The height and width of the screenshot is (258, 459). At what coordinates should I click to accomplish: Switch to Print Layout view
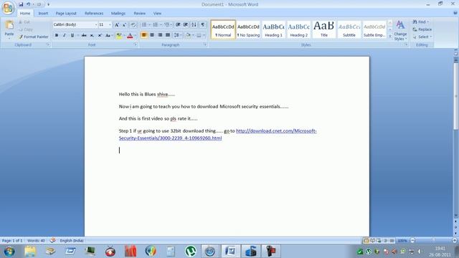click(366, 241)
